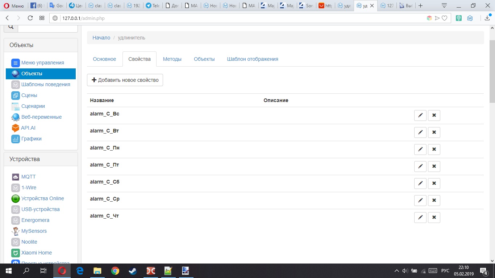Viewport: 495px width, 278px height.
Task: Open the Windows Start menu
Action: [9, 271]
